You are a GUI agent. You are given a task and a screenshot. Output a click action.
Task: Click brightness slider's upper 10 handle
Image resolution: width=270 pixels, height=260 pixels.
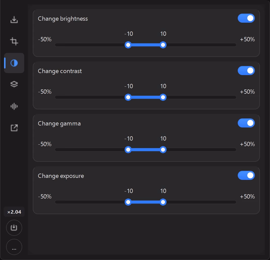coord(163,45)
